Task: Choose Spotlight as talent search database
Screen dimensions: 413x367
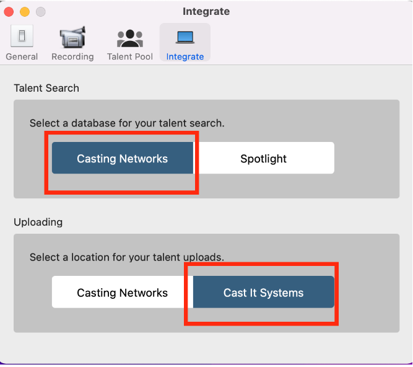Action: [x=264, y=159]
